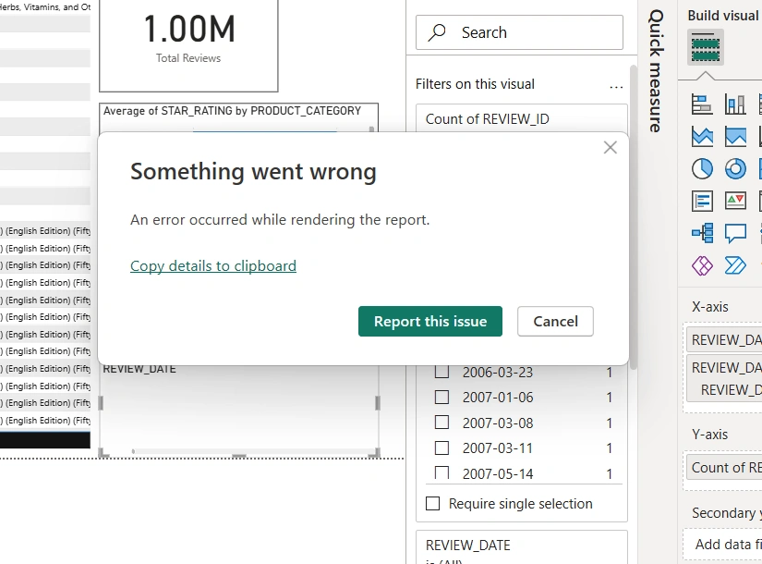Screen dimensions: 762x564
Task: Select the Total Reviews card visual
Action: pos(188,45)
